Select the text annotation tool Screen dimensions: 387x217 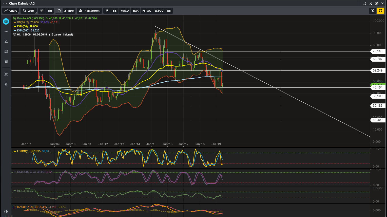click(x=6, y=61)
